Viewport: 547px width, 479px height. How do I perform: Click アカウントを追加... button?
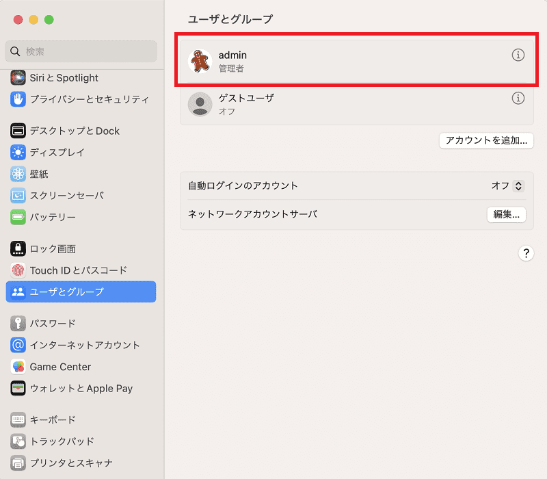click(486, 140)
